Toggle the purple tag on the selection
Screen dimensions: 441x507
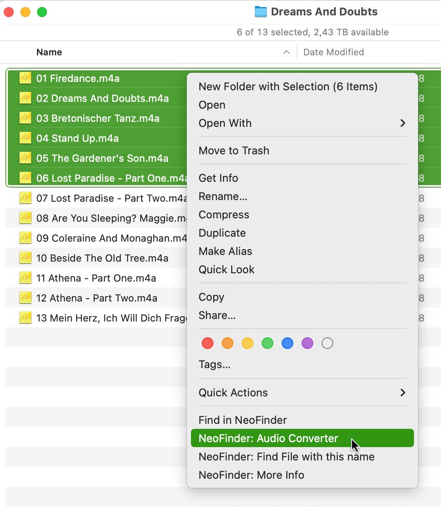click(307, 343)
